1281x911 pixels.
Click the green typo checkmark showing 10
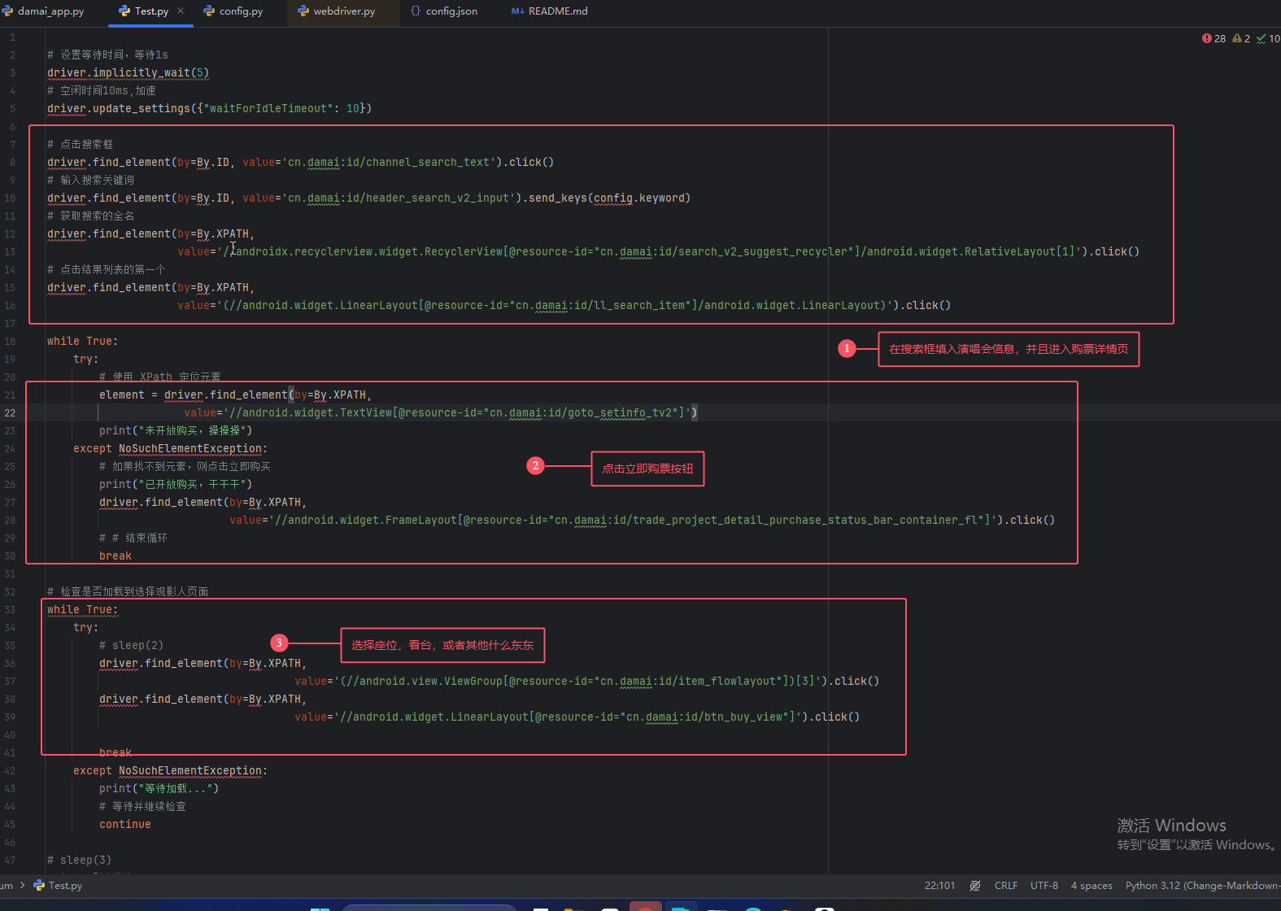[x=1268, y=38]
